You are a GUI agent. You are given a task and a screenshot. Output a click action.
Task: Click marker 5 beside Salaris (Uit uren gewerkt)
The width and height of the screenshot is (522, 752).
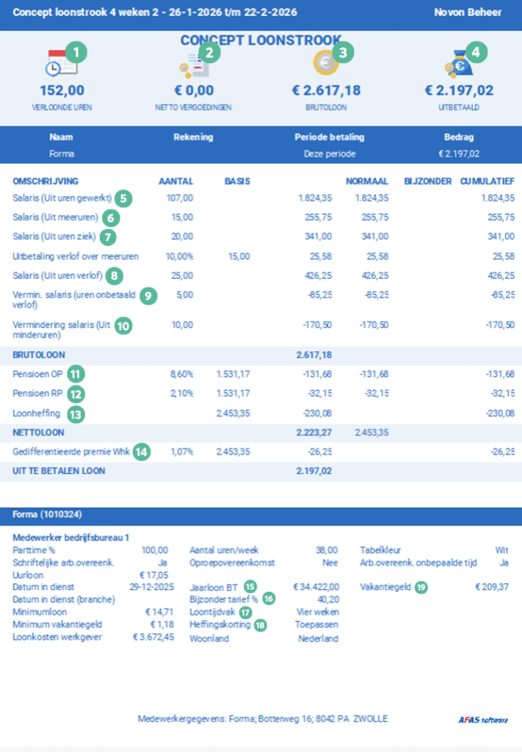tap(123, 198)
